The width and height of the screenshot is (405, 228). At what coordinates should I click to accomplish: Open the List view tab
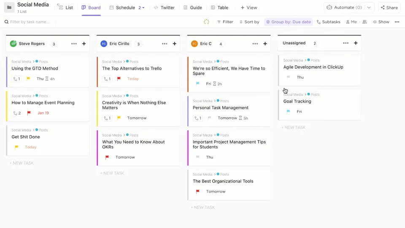coord(65,8)
